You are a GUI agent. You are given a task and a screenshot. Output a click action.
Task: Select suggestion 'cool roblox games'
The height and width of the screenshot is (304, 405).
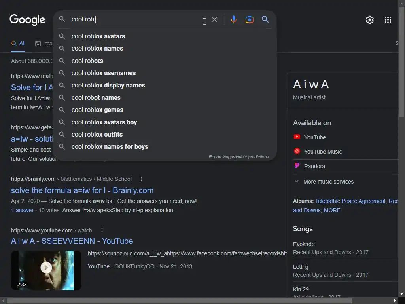[x=165, y=110]
